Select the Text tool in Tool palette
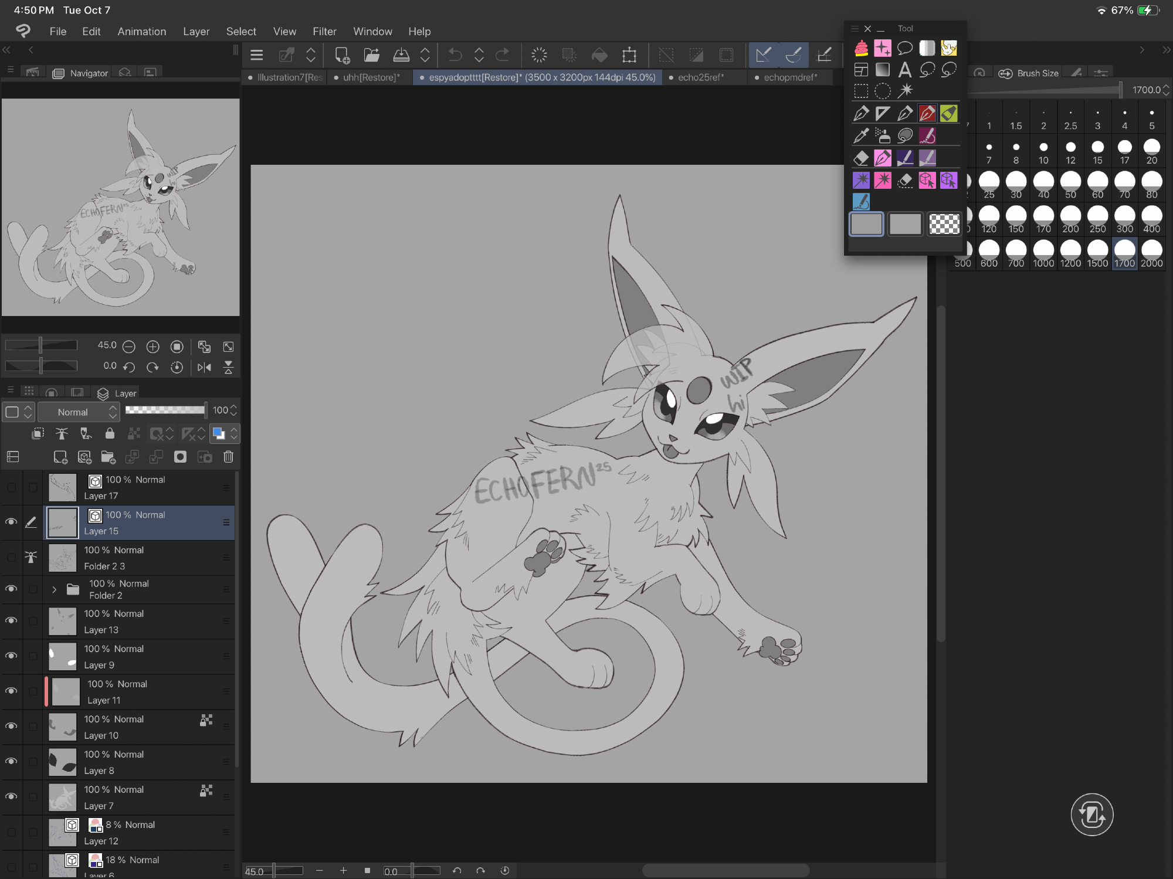 (904, 70)
